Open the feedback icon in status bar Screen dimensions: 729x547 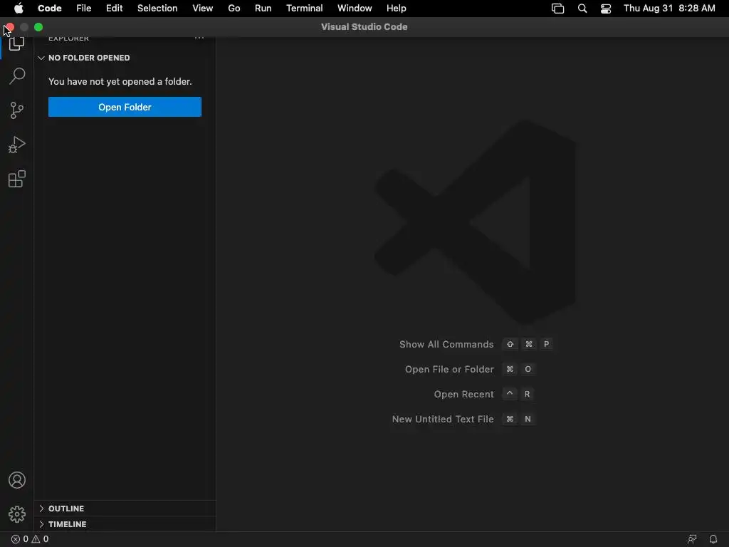[692, 539]
